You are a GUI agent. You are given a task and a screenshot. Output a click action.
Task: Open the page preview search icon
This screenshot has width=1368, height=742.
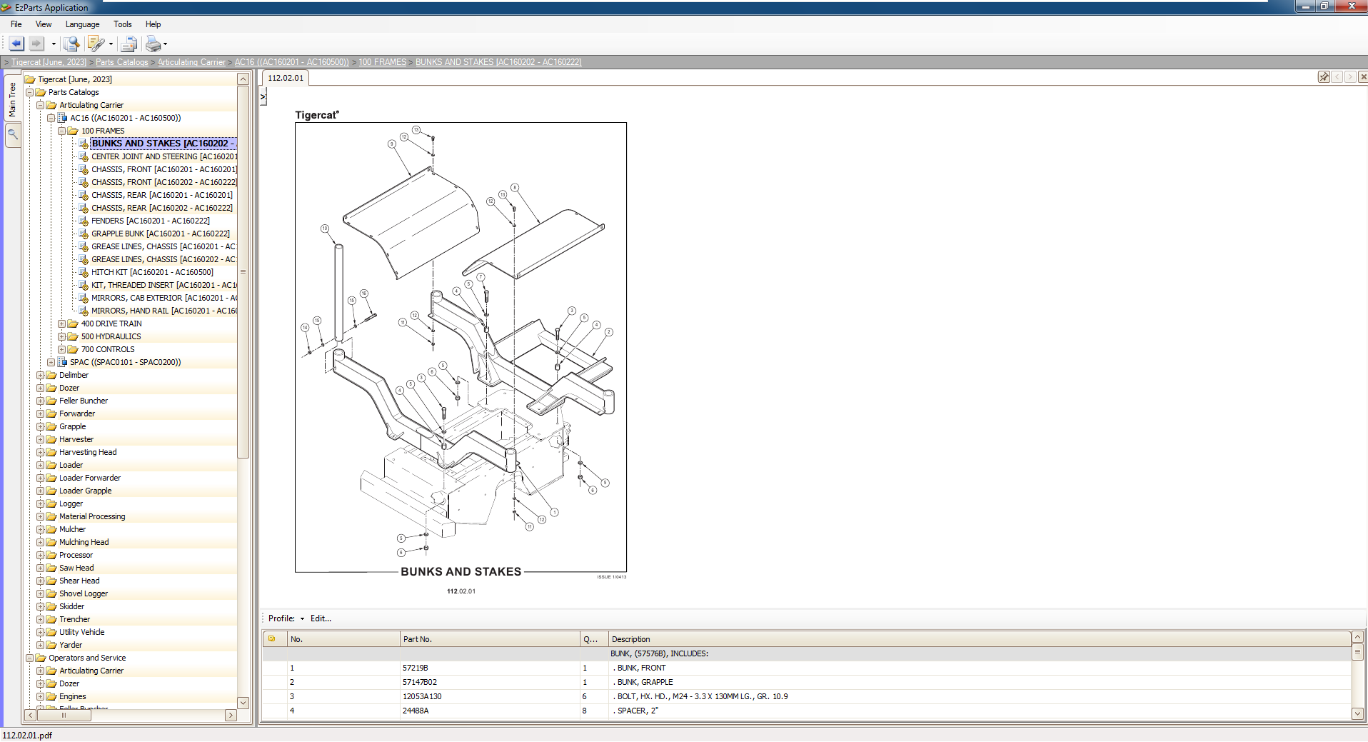pos(71,44)
